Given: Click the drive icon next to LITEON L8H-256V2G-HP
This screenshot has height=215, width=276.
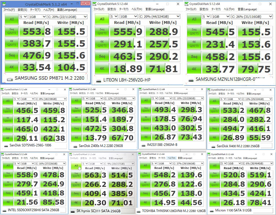Looking at the screenshot, I should click(x=99, y=80).
